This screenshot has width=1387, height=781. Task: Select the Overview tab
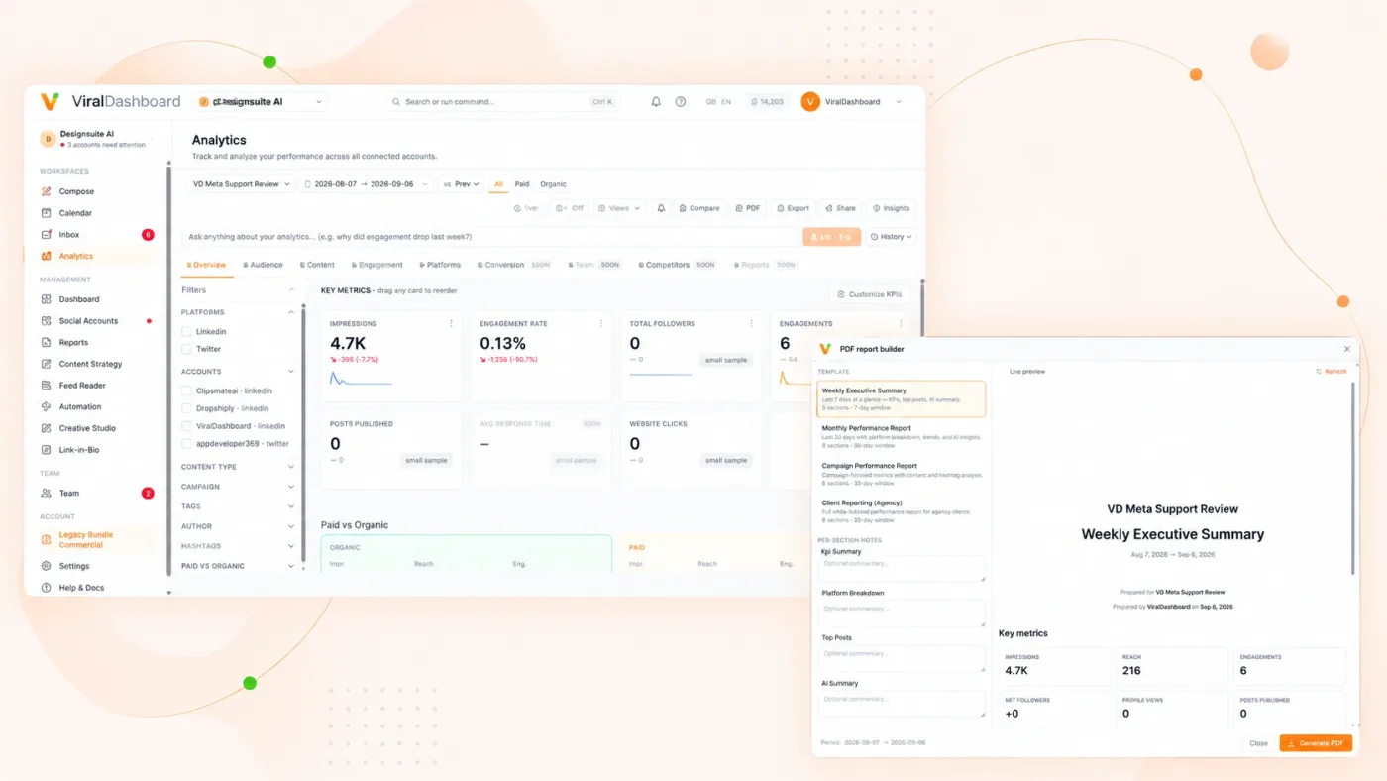pyautogui.click(x=206, y=265)
